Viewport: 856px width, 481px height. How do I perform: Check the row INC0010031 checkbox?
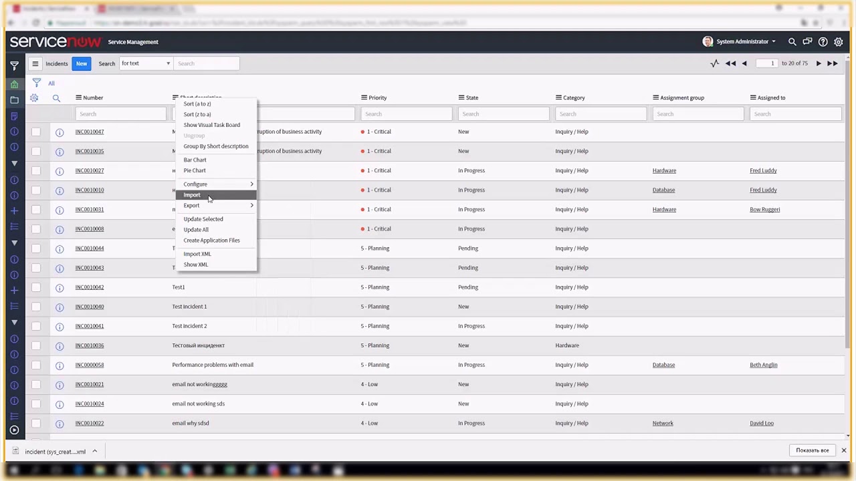[x=36, y=209]
